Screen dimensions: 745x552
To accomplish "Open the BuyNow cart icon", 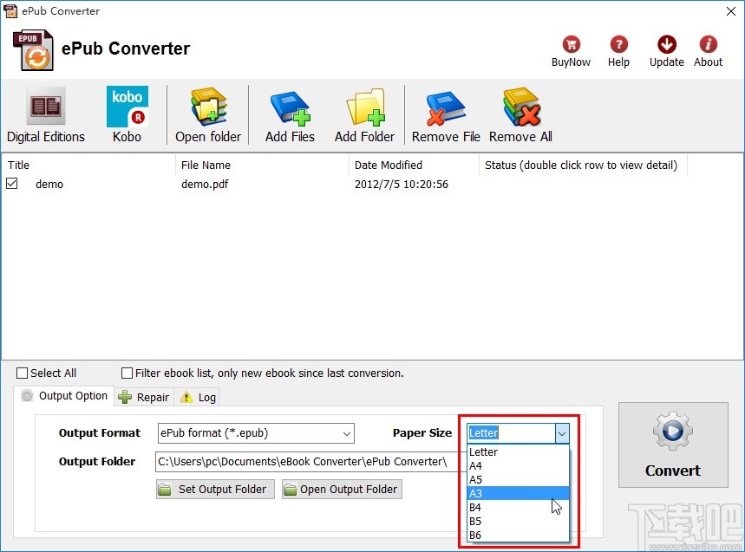I will point(571,51).
